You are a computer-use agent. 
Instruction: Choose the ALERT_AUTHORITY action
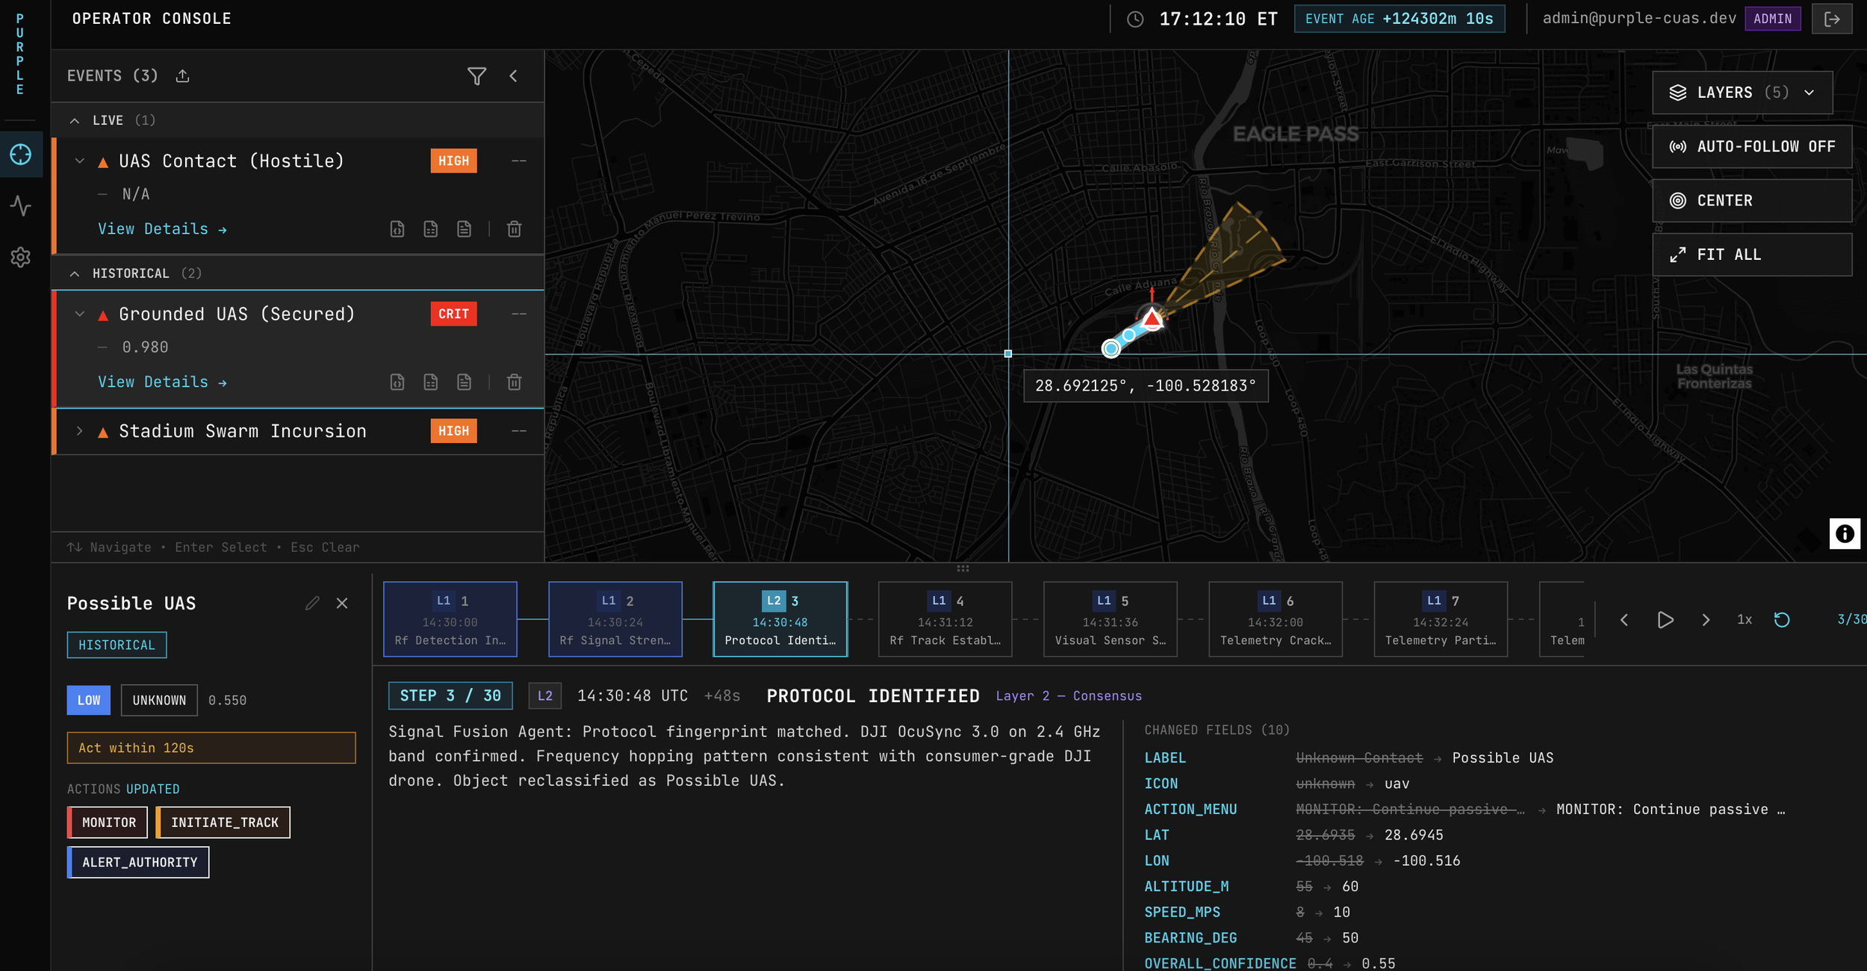tap(138, 863)
